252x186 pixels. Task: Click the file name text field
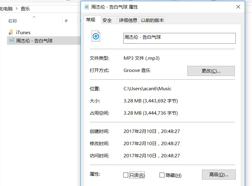[179, 38]
